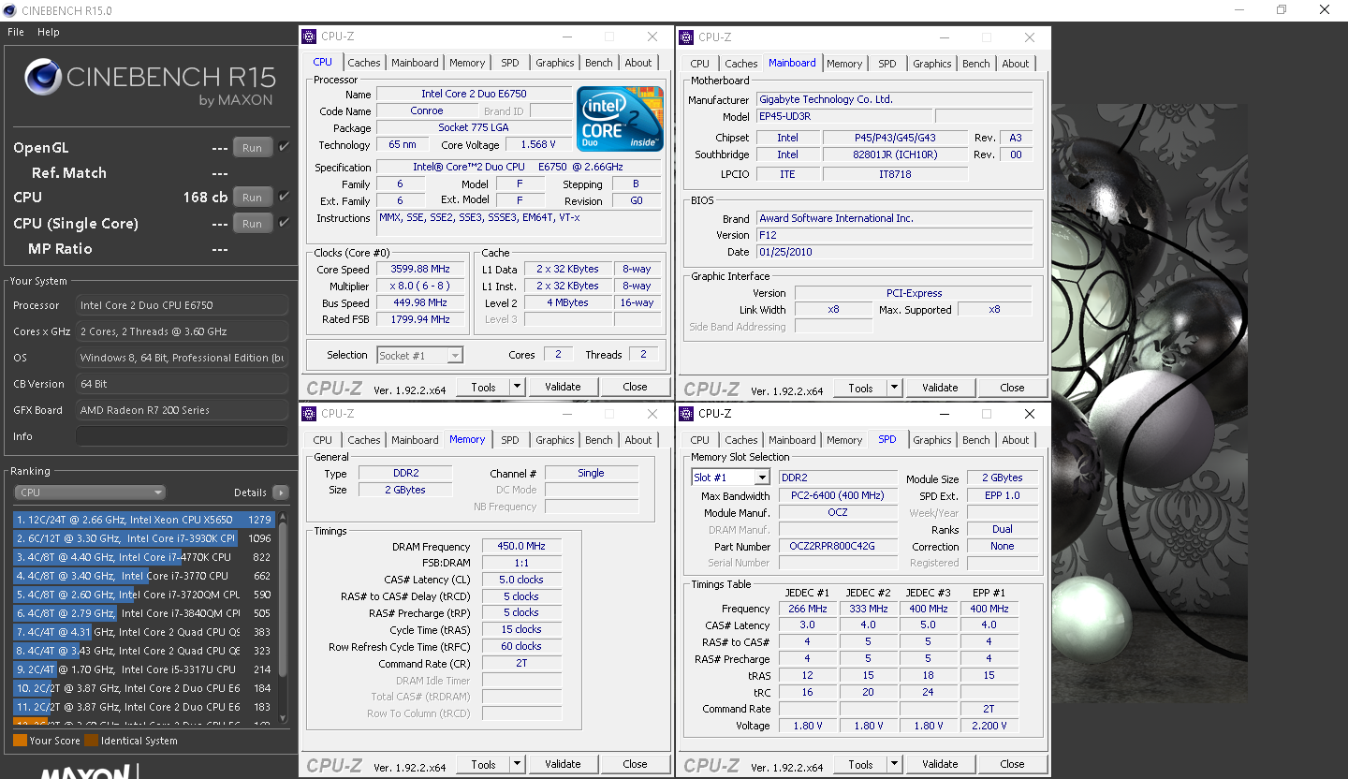The width and height of the screenshot is (1348, 779).
Task: Click the DRAM Frequency value 450.0 MHz
Action: [x=521, y=546]
